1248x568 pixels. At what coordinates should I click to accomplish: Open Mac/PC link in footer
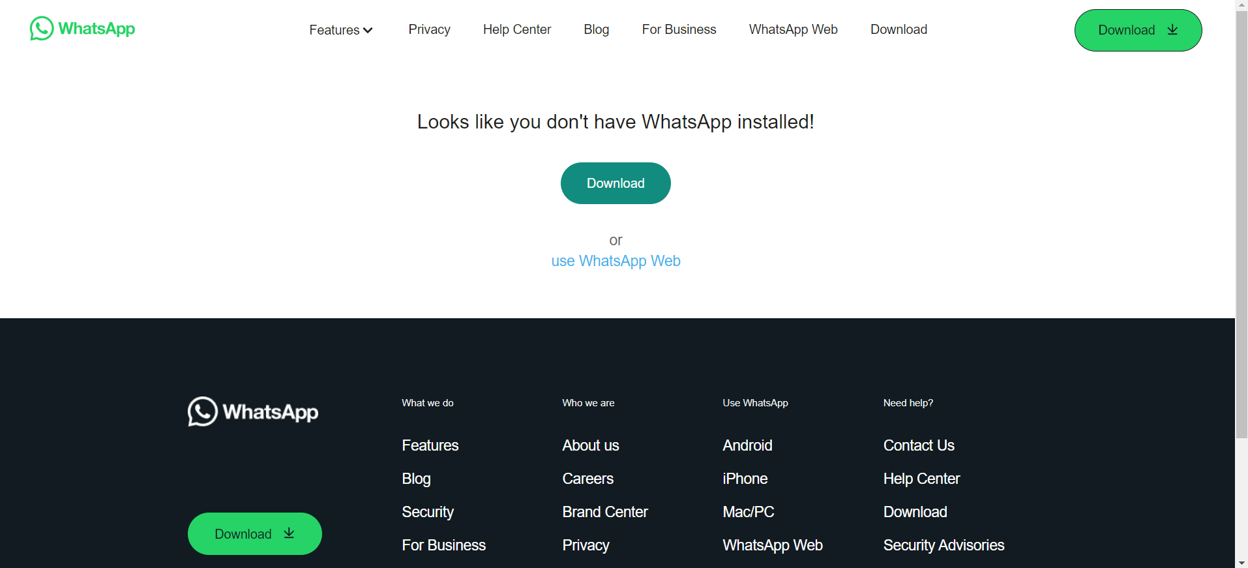pos(748,512)
